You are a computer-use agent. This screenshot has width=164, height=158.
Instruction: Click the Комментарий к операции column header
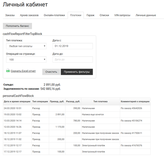[x=135, y=101]
